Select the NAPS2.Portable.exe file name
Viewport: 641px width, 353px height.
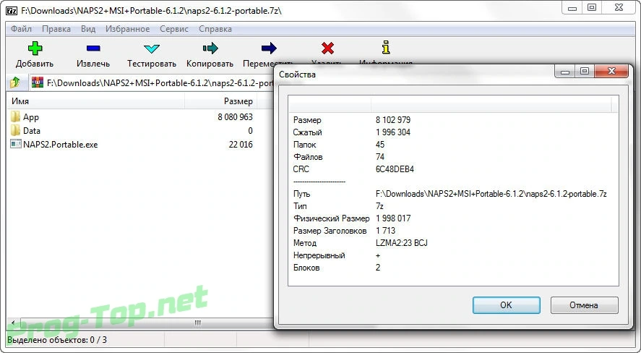click(x=61, y=145)
